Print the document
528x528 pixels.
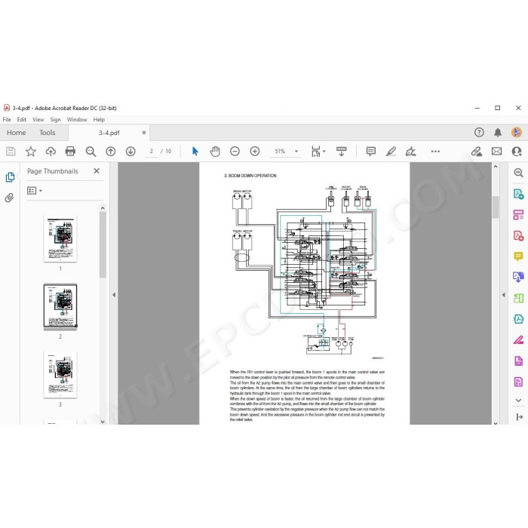(x=70, y=151)
